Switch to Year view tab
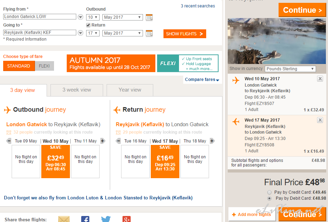The width and height of the screenshot is (328, 222). click(x=130, y=90)
